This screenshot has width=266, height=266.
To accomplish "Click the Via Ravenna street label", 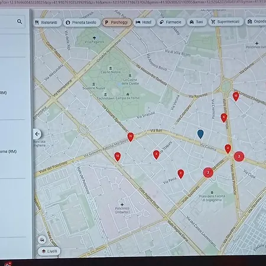I will (198, 96).
